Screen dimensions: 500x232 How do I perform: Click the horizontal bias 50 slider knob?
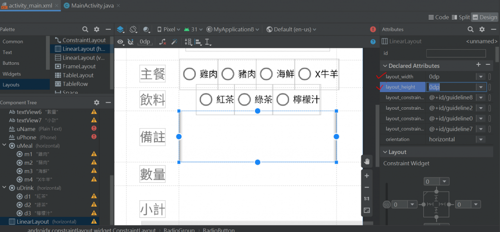click(387, 205)
